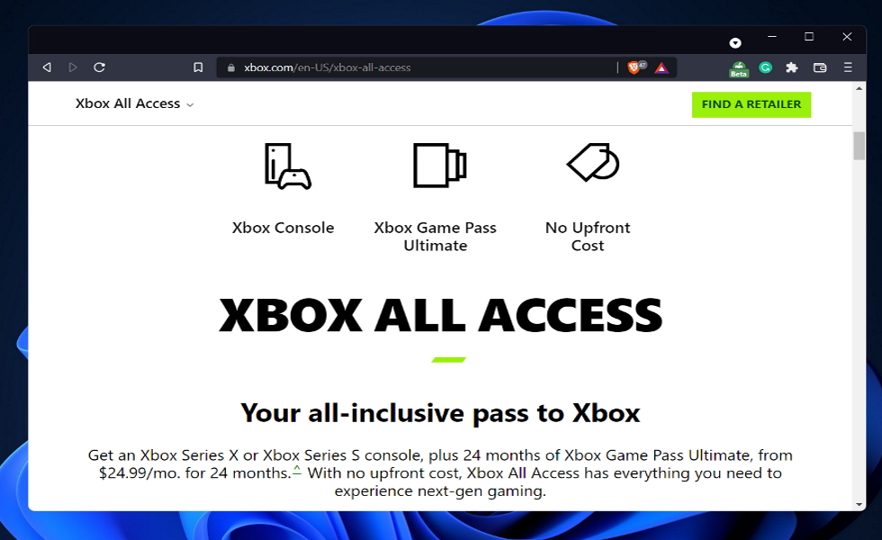Click the Beta extension icon
This screenshot has width=882, height=540.
pos(739,68)
